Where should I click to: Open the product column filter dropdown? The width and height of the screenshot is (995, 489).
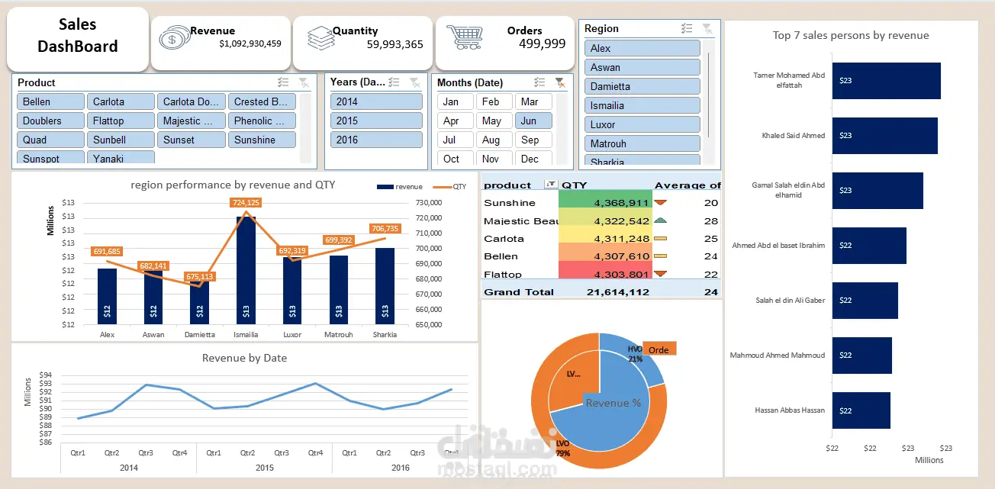click(550, 185)
